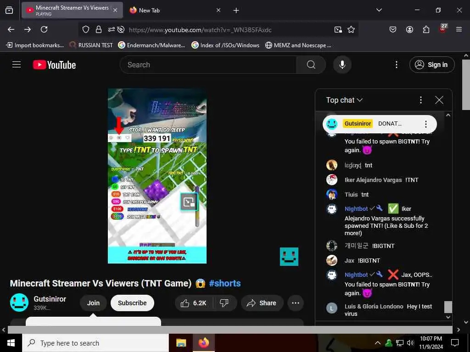This screenshot has width=470, height=352.
Task: Click teal channel watermark face on player
Action: point(289,257)
